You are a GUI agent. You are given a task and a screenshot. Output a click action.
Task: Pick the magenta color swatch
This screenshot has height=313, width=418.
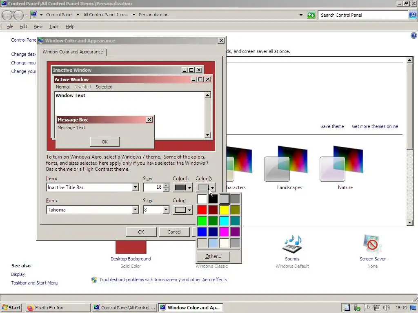(x=224, y=232)
